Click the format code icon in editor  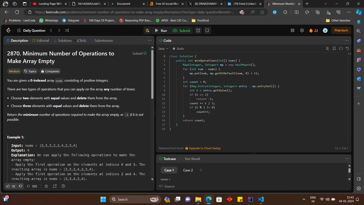(327, 49)
